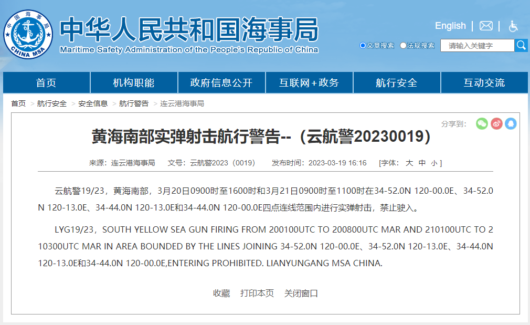This screenshot has height=325, width=530.
Task: Select the 法规搜索 radio button
Action: pyautogui.click(x=402, y=46)
